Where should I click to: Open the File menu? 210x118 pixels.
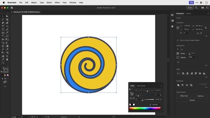[21, 3]
